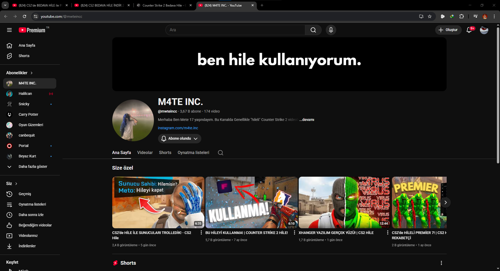The width and height of the screenshot is (500, 271).
Task: Play the SUNUCULARI TROLLEDİK video thumbnail
Action: tap(158, 202)
